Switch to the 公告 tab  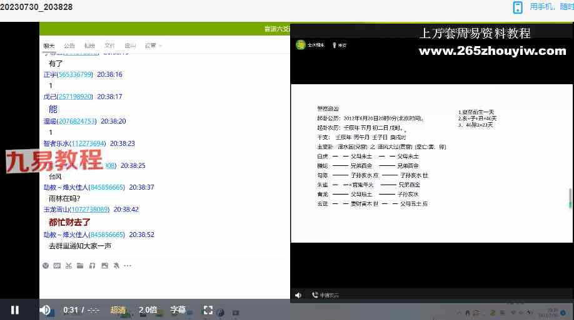[69, 46]
